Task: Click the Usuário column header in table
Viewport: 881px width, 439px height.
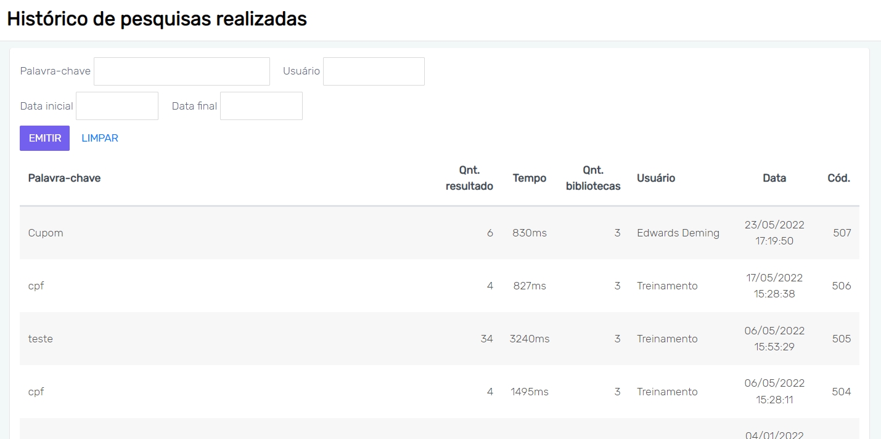Action: [656, 178]
